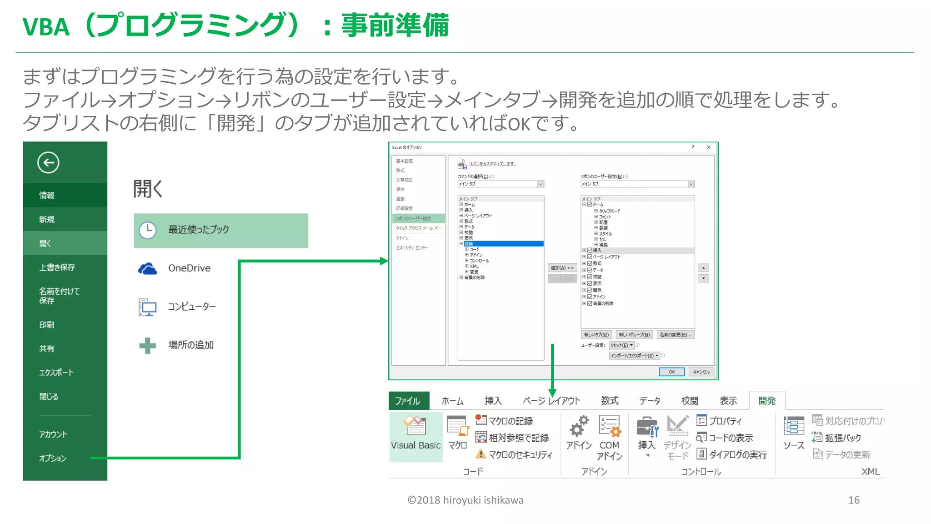Open the XML ソース (Source) pane
This screenshot has height=524, width=931.
pos(794,433)
